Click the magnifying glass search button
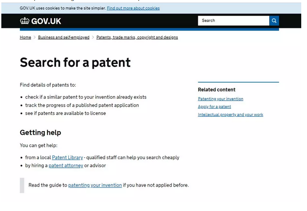The height and width of the screenshot is (211, 307). (274, 20)
